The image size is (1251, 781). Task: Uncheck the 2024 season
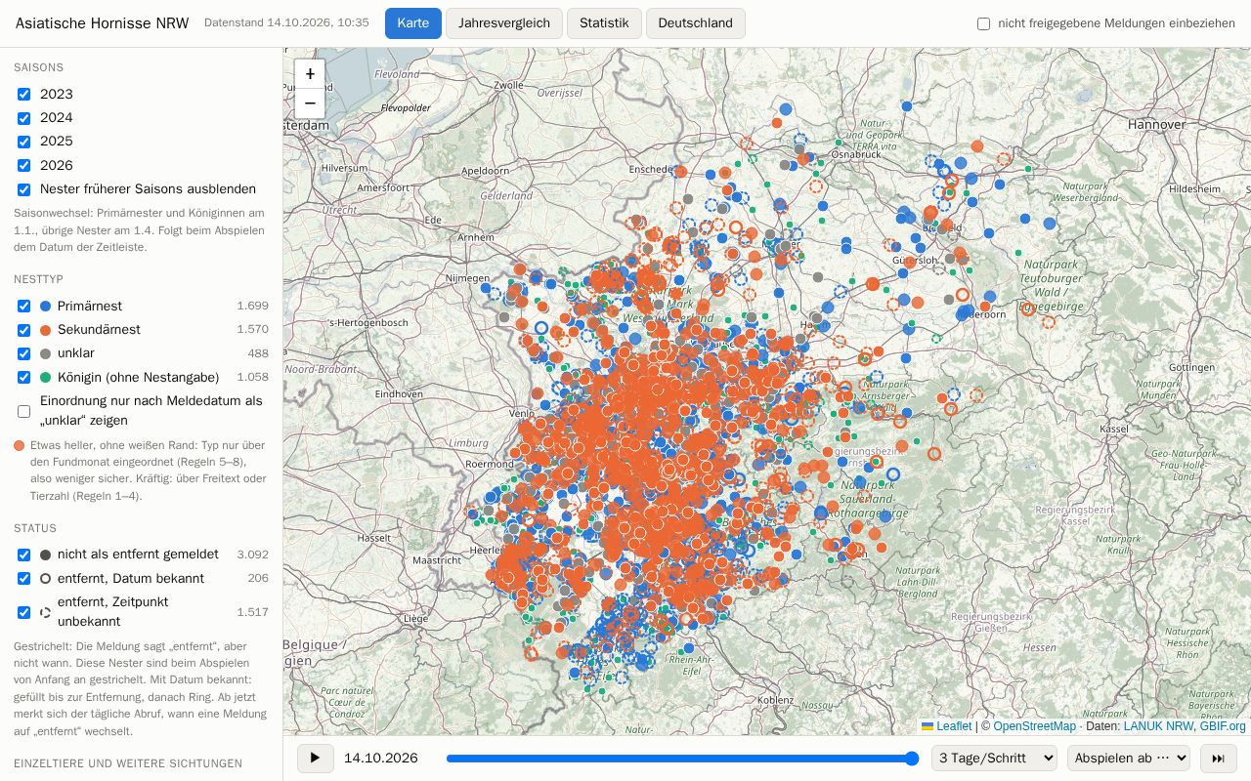(x=24, y=118)
